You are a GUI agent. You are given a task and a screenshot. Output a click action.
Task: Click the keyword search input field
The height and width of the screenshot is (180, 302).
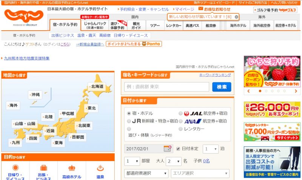(166, 87)
